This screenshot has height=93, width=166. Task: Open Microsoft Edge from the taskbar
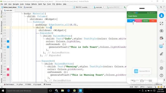68,91
